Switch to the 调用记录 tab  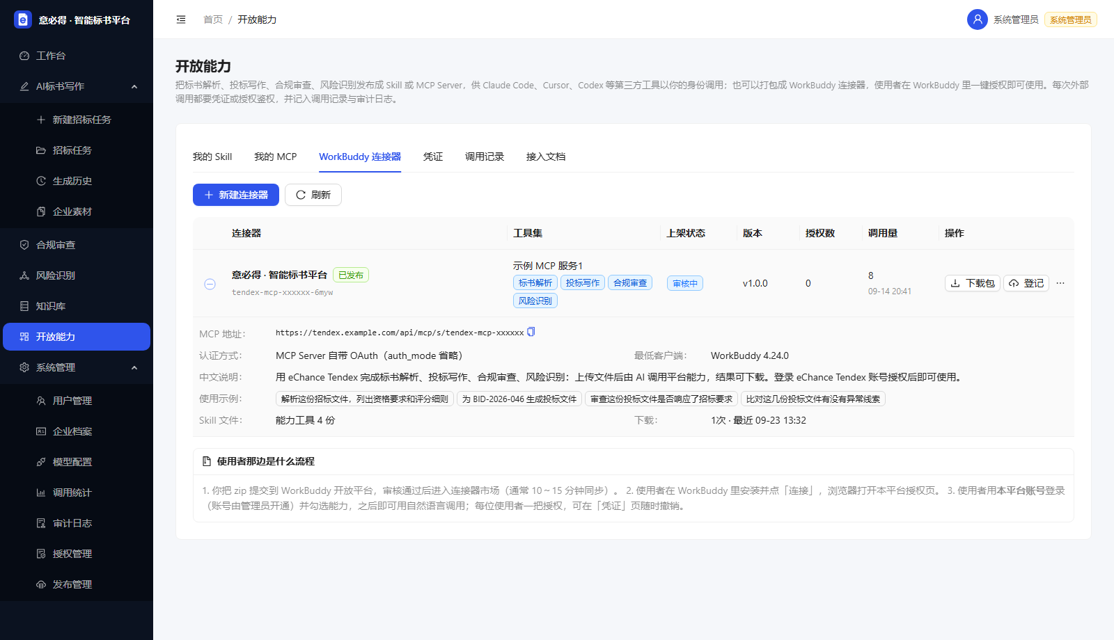[x=485, y=157]
